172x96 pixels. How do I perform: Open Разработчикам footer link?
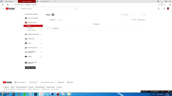(50, 87)
